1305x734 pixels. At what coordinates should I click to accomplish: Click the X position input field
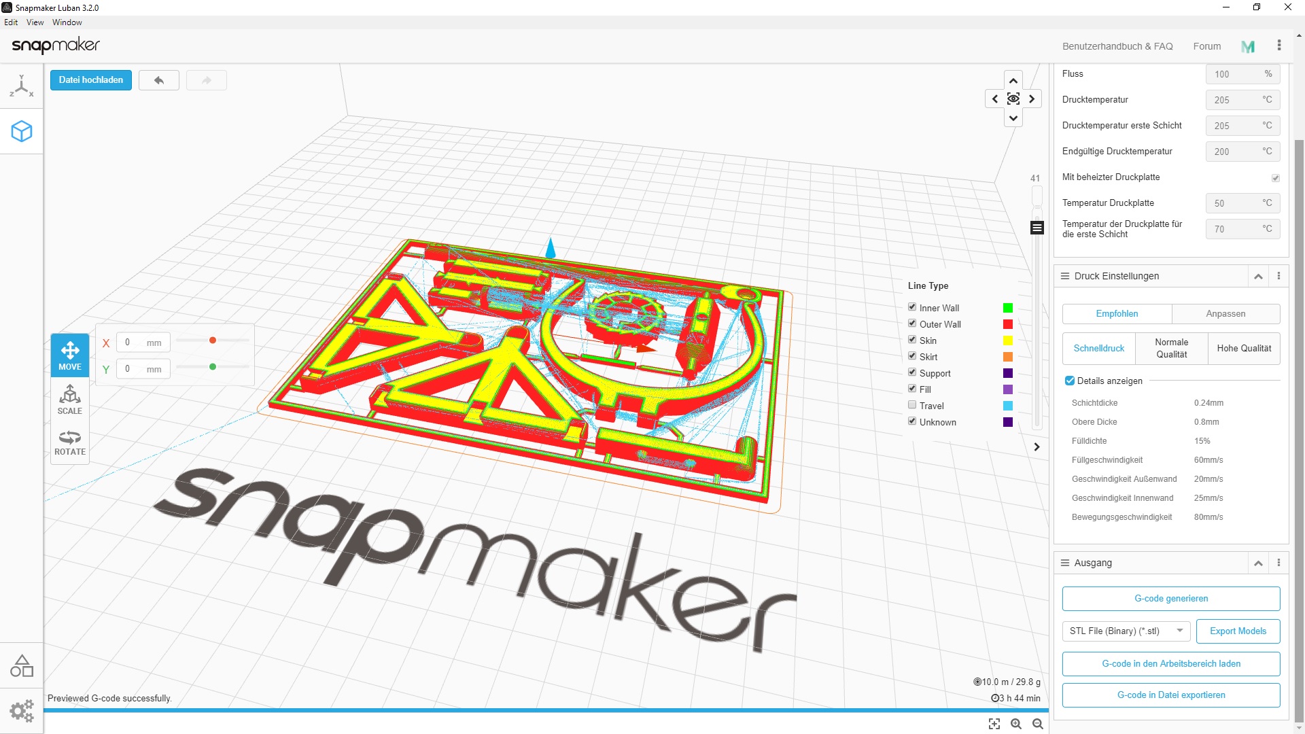pos(143,343)
